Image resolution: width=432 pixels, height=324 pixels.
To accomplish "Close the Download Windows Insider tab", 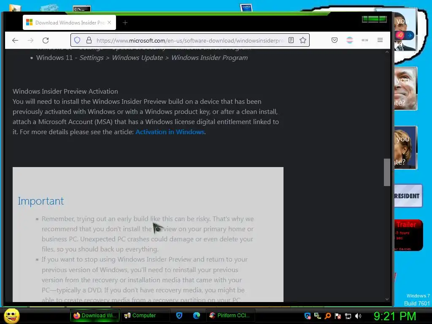I will point(109,23).
